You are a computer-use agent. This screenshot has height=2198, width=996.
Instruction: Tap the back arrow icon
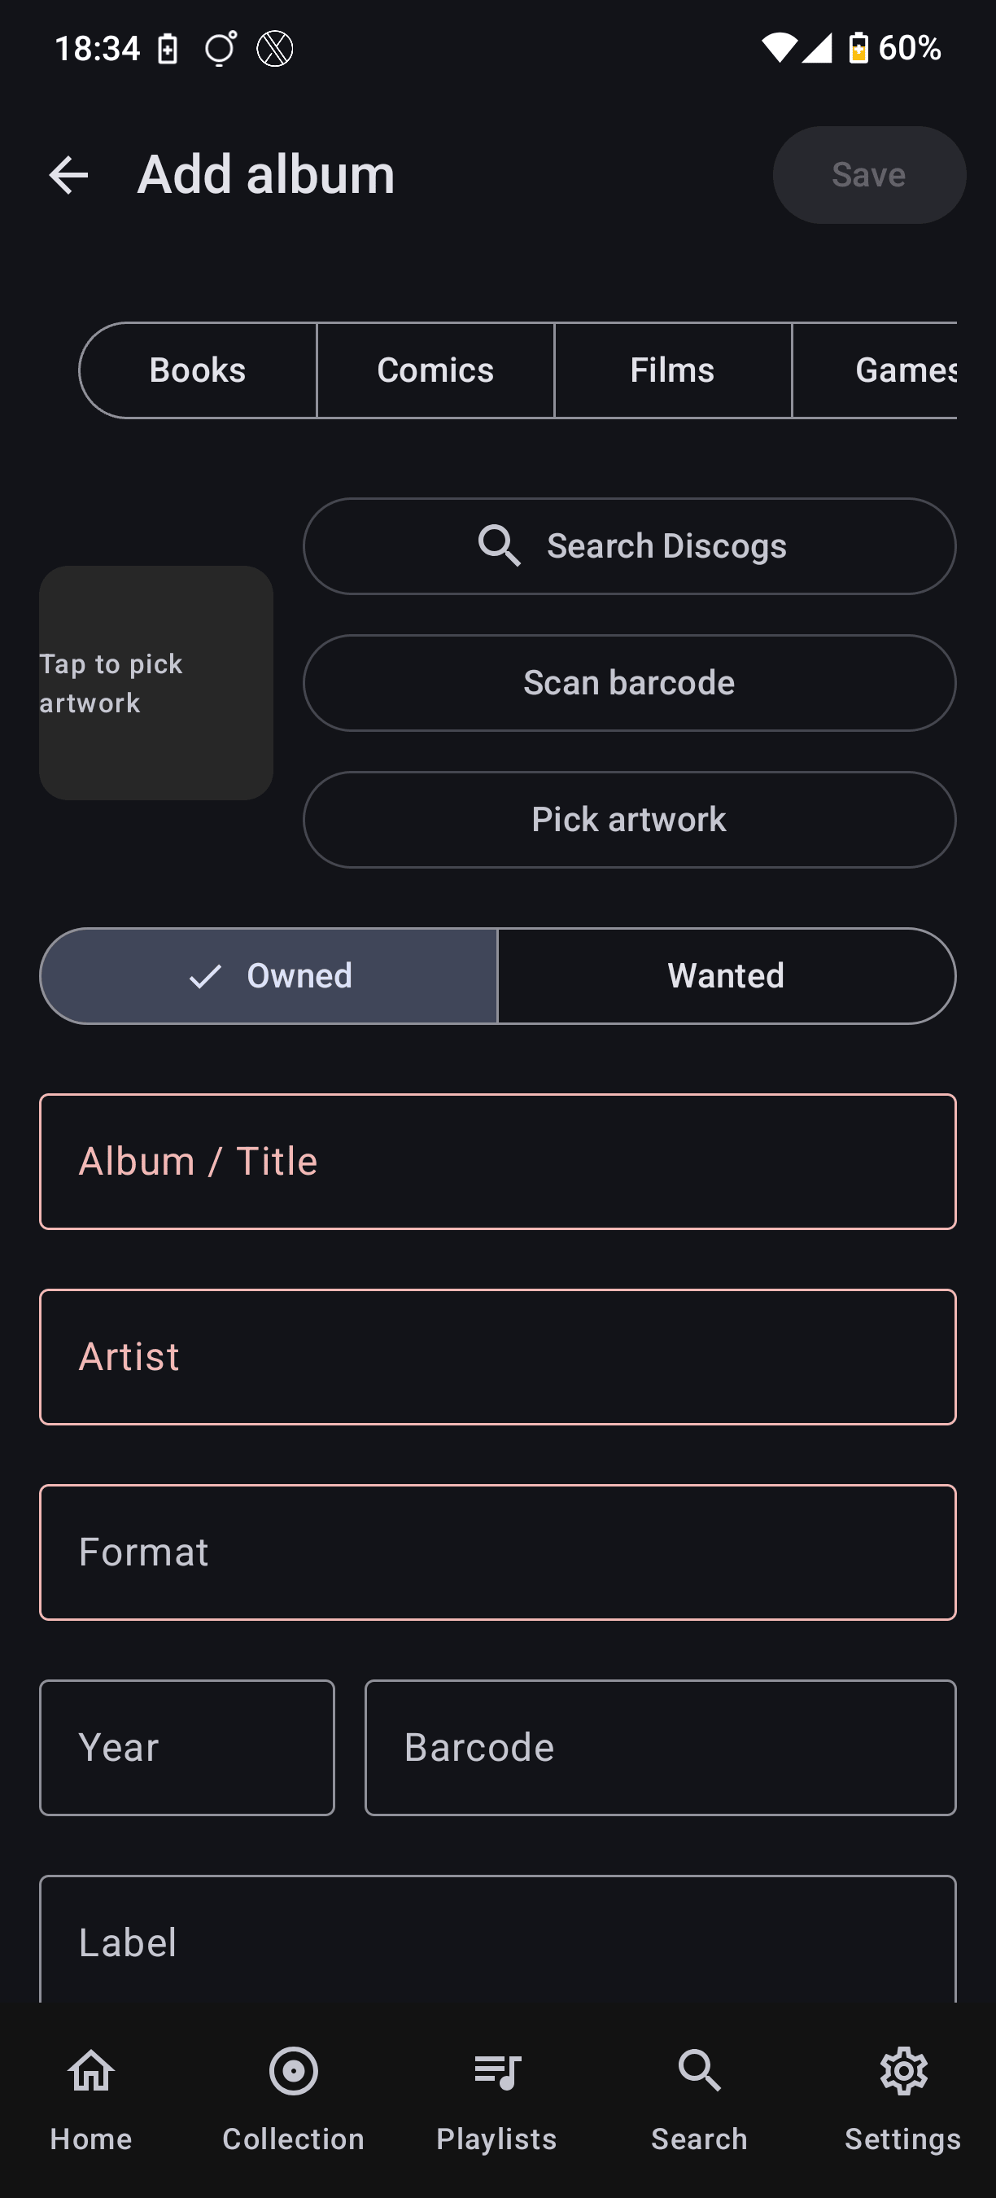pyautogui.click(x=68, y=175)
